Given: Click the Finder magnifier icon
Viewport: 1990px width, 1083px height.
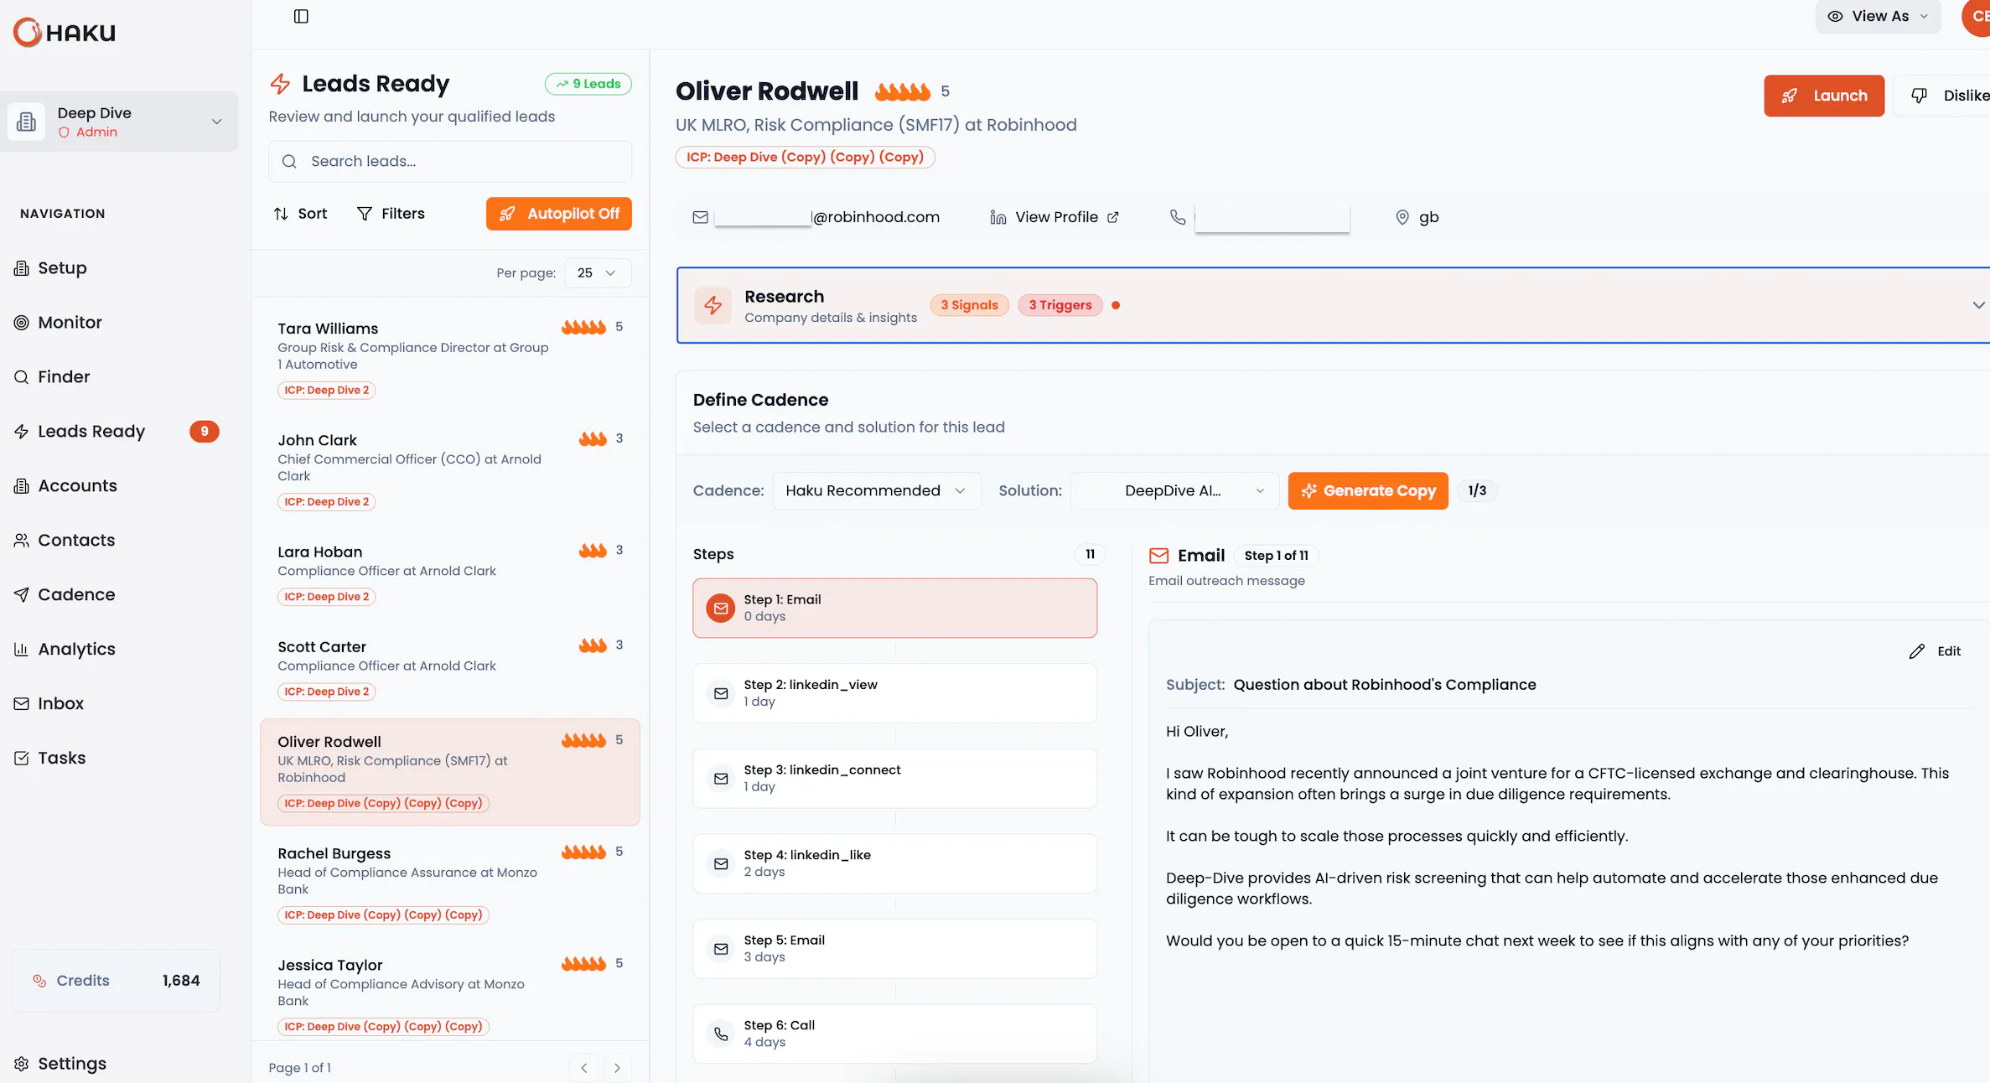Looking at the screenshot, I should tap(22, 377).
